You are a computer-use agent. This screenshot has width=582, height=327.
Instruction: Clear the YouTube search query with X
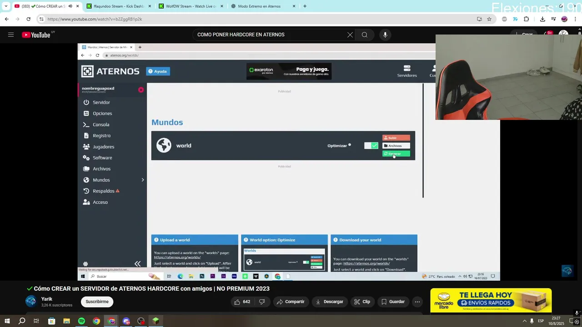point(350,35)
